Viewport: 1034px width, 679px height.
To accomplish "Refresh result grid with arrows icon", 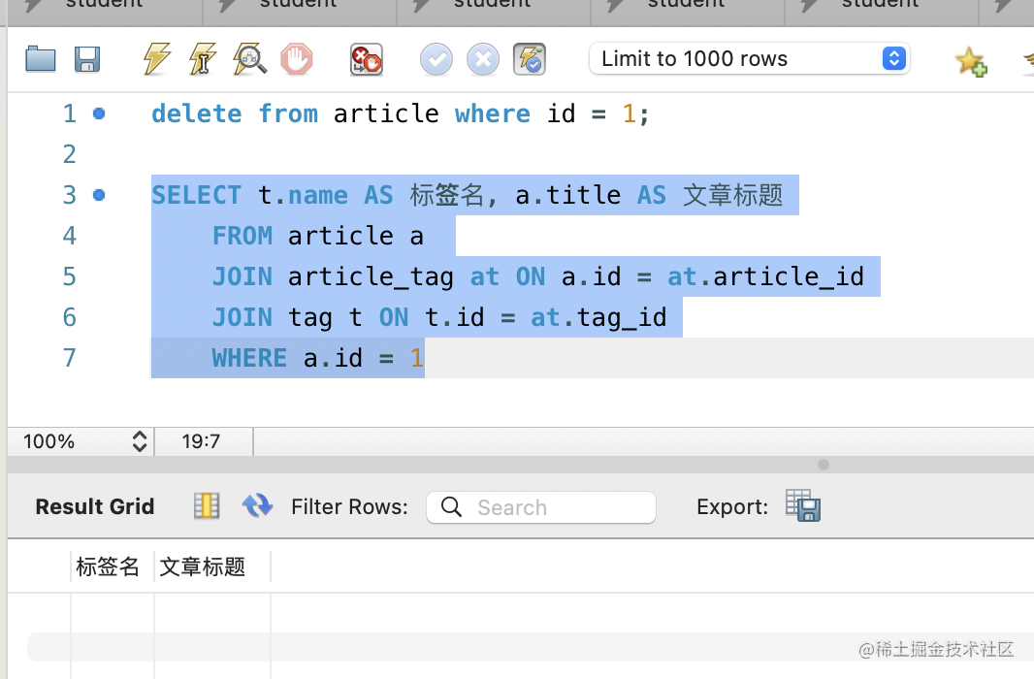I will click(x=257, y=506).
